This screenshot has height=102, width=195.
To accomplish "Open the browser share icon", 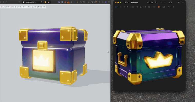I will point(42,2).
